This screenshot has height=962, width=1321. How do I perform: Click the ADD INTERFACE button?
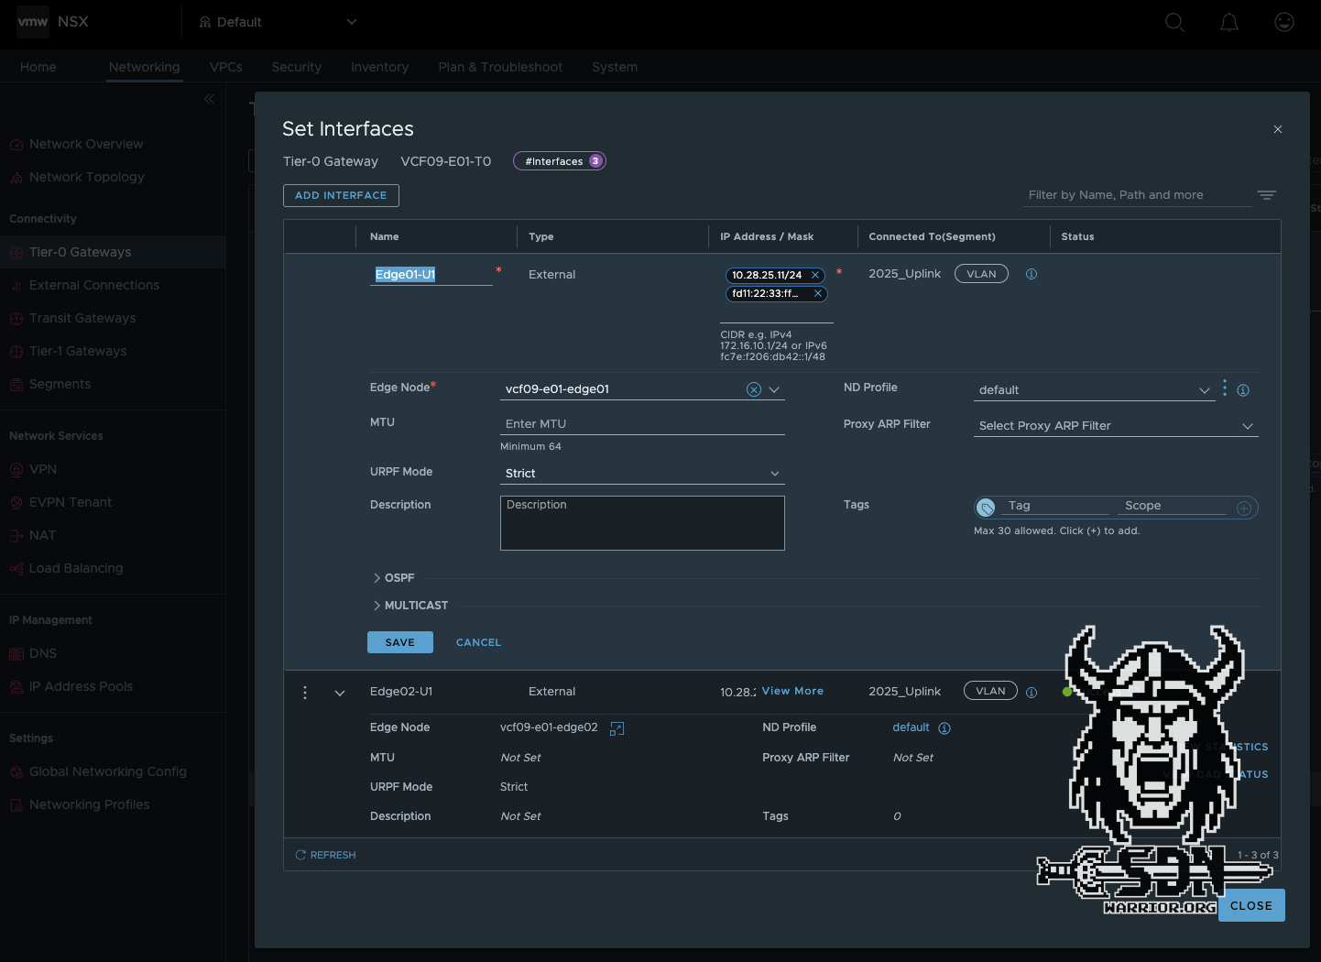[x=340, y=195]
